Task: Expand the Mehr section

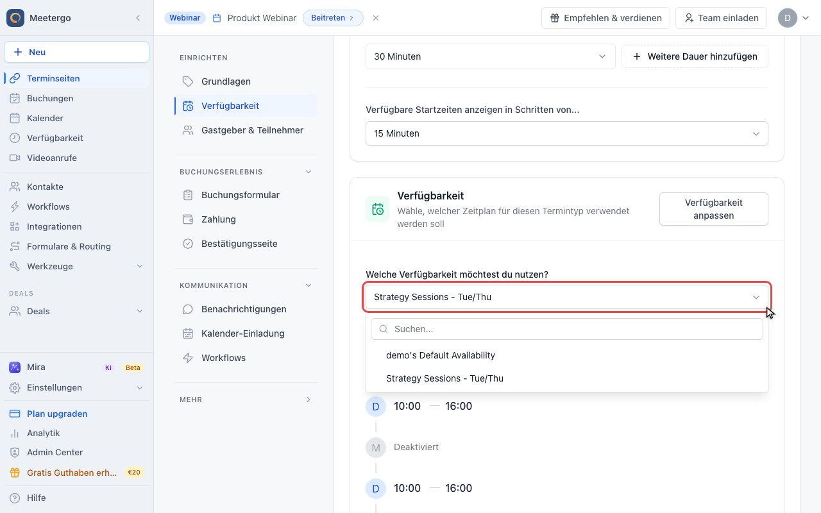Action: 309,399
